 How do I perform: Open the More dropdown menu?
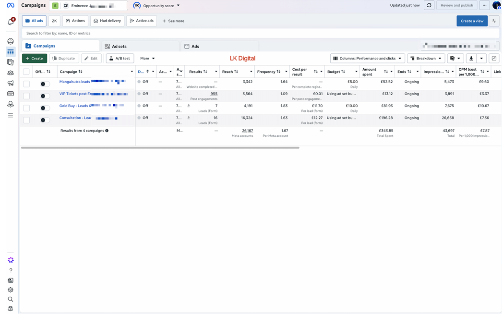pyautogui.click(x=147, y=59)
